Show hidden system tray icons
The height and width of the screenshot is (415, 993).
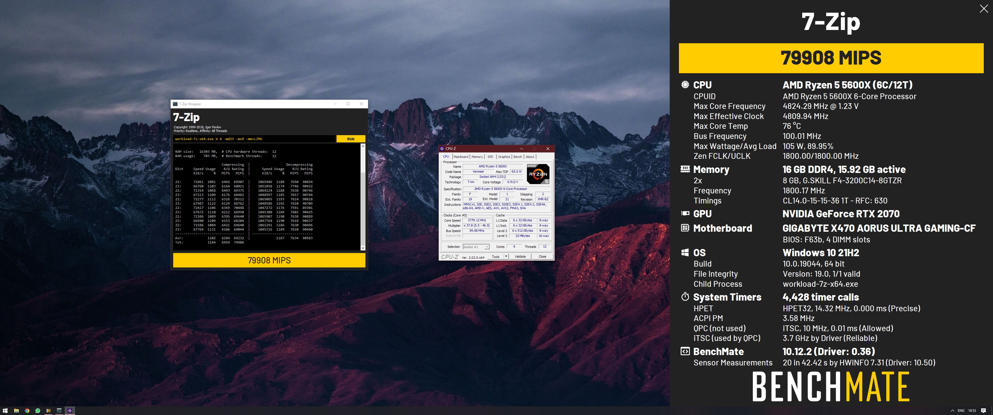coord(953,411)
